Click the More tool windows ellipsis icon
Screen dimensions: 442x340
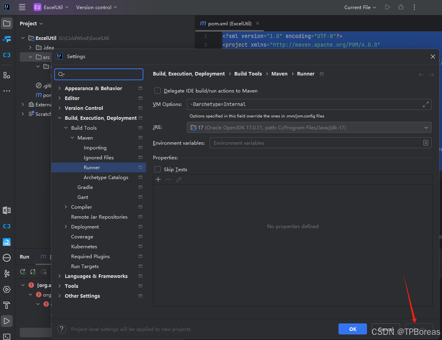7,91
